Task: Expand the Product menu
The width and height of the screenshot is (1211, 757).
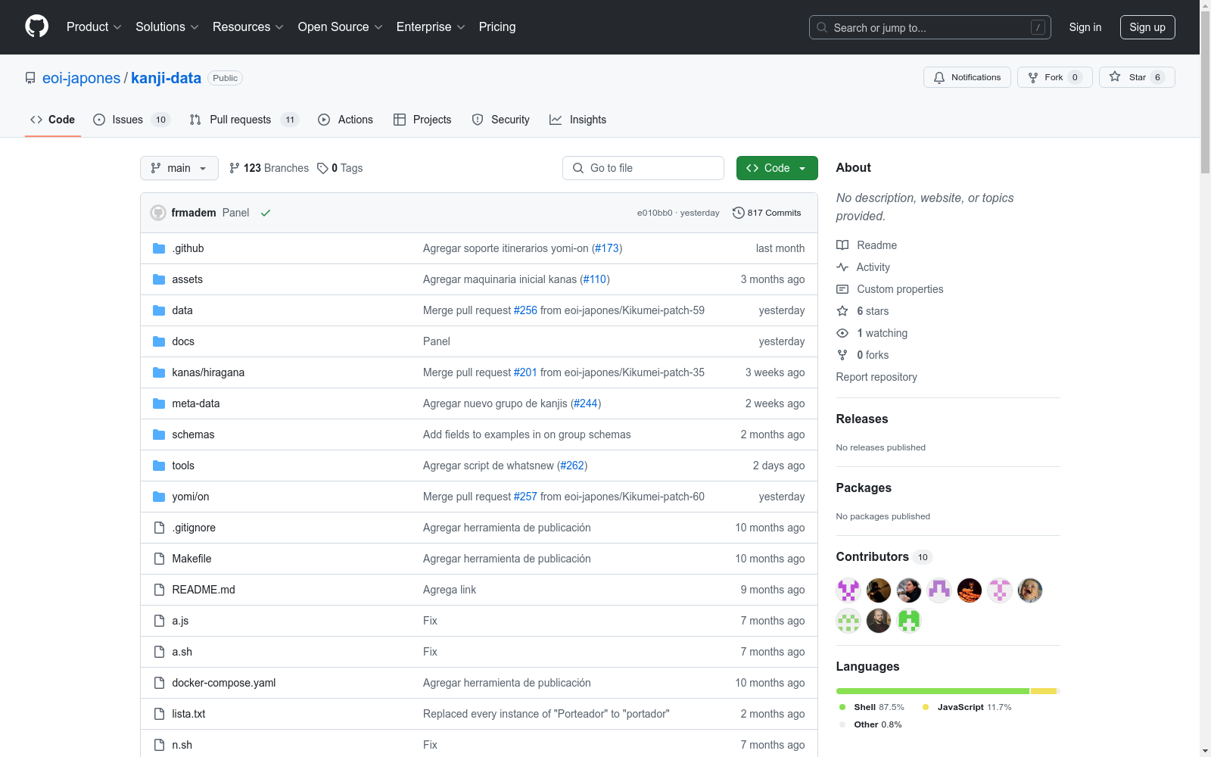Action: click(94, 27)
